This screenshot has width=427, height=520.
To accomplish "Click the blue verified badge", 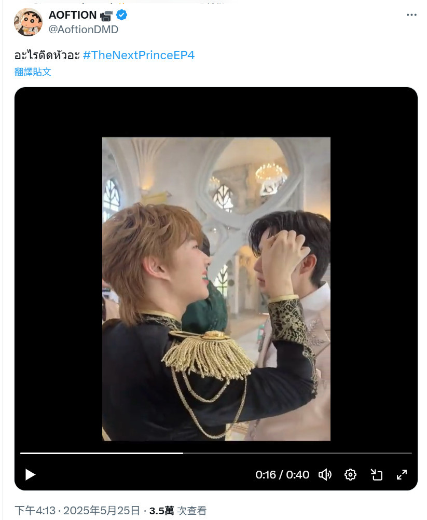I will click(122, 15).
